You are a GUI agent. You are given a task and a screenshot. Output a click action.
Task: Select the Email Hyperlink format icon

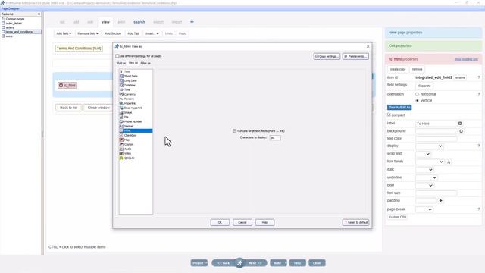tap(121, 108)
